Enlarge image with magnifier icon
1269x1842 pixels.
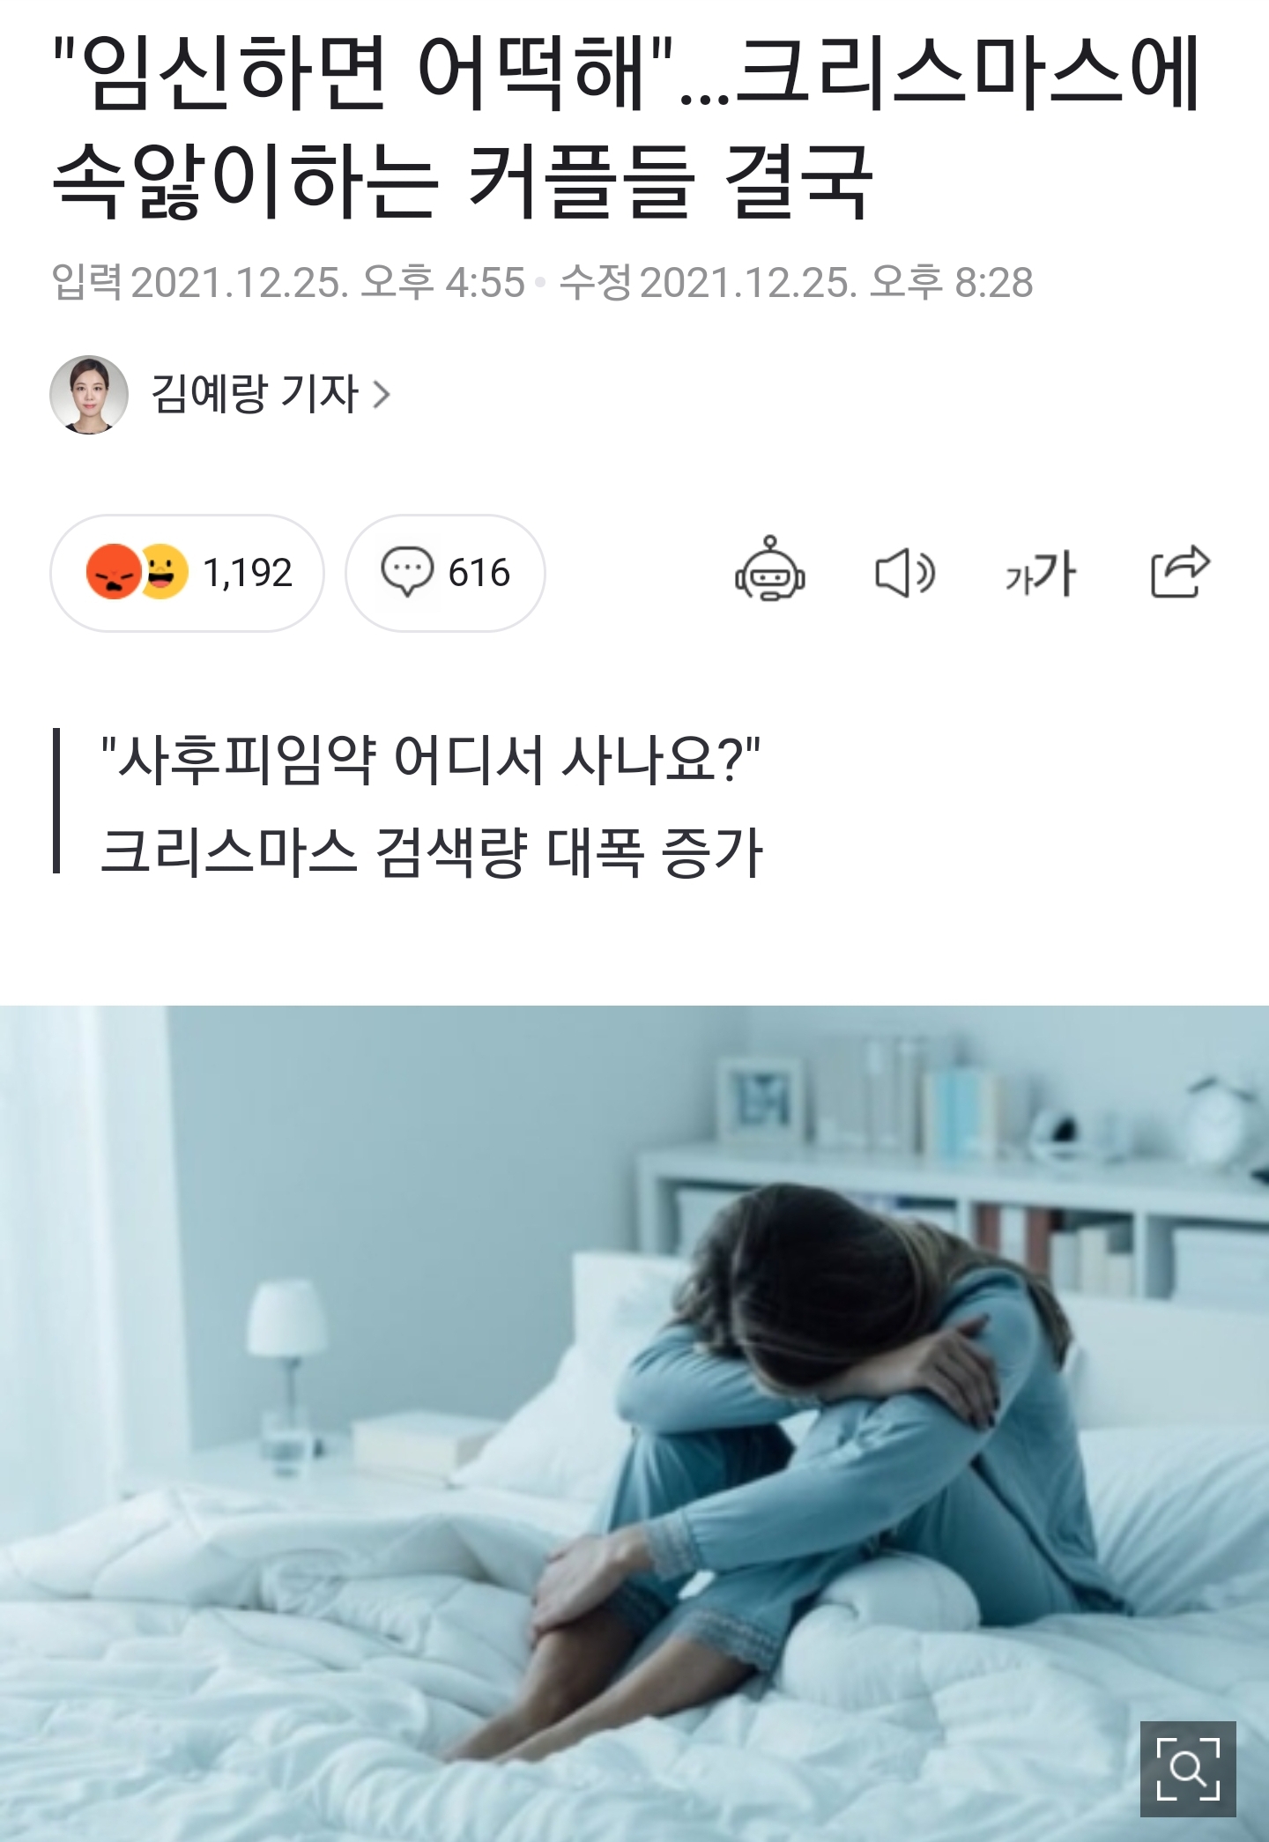(x=1188, y=1769)
